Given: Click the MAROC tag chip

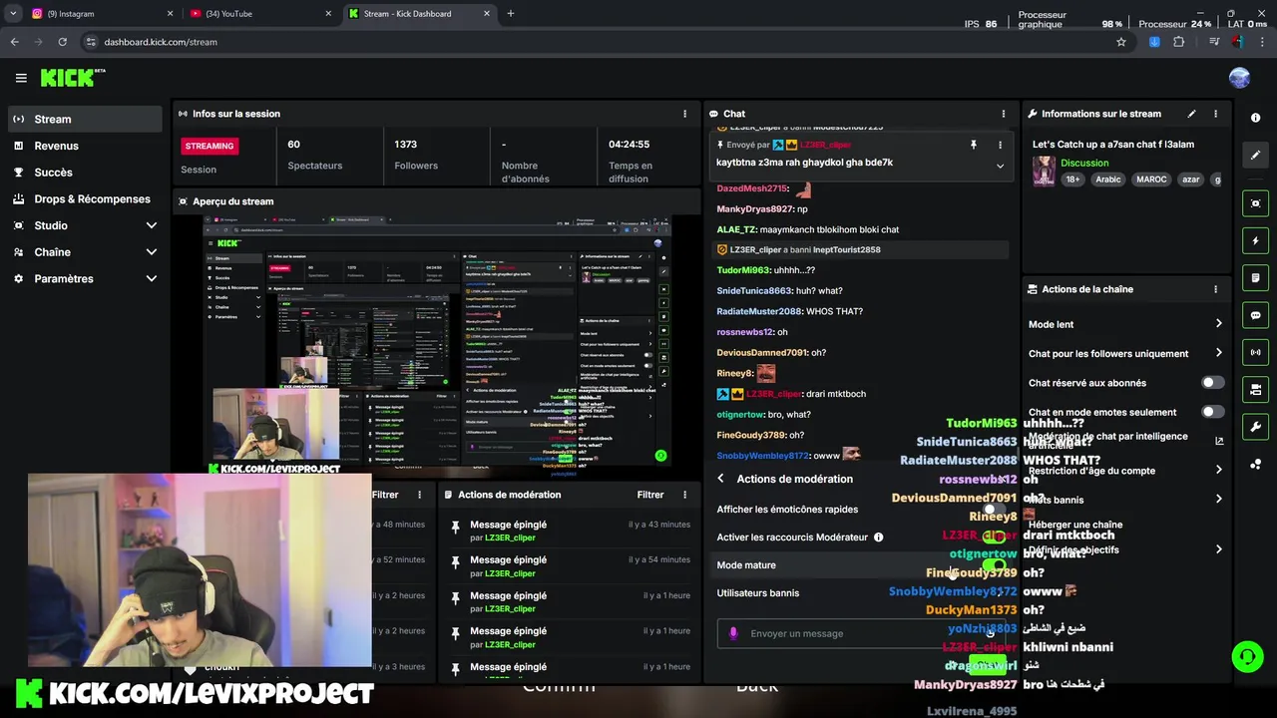Looking at the screenshot, I should (1151, 179).
